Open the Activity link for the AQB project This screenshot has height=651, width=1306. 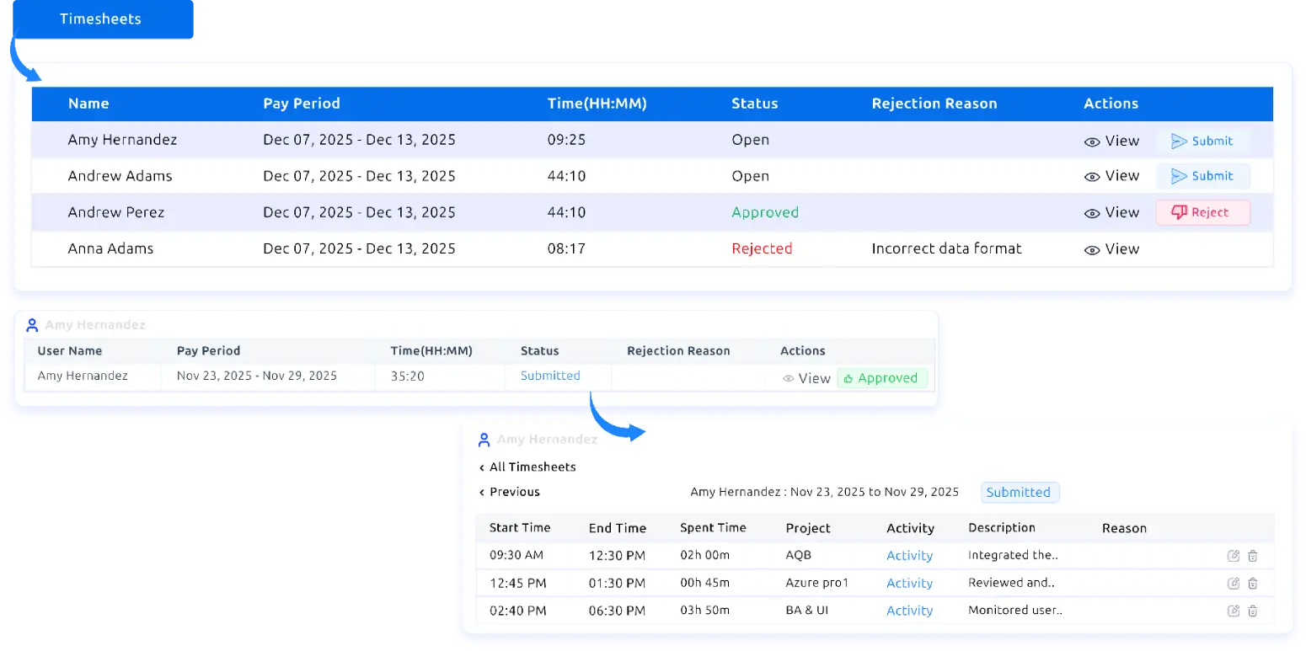(909, 556)
